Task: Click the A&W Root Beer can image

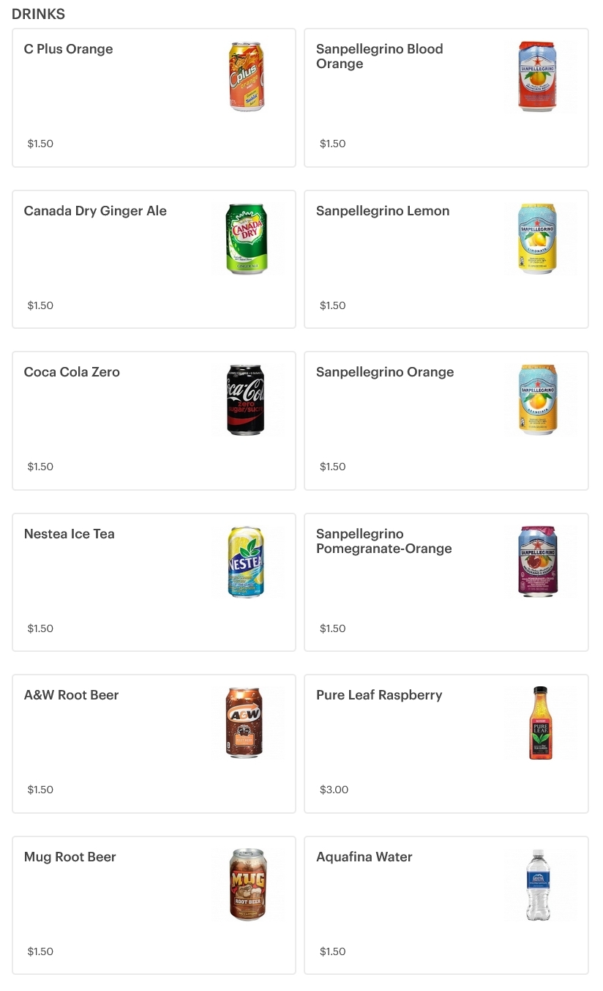Action: pos(245,723)
